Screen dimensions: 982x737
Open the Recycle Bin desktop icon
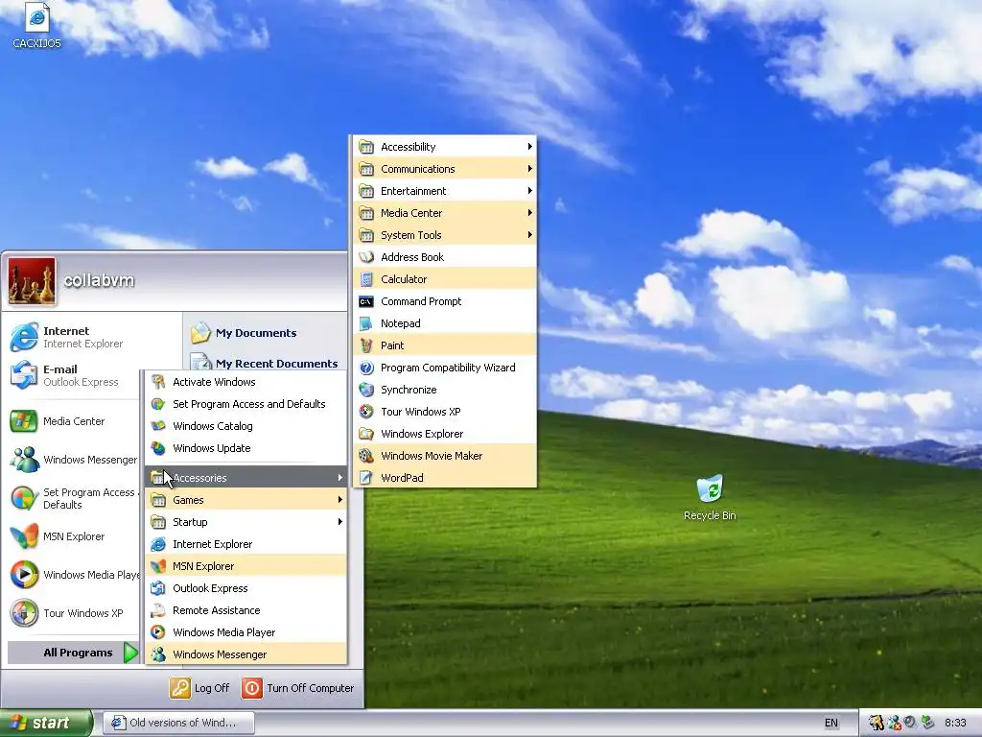710,498
